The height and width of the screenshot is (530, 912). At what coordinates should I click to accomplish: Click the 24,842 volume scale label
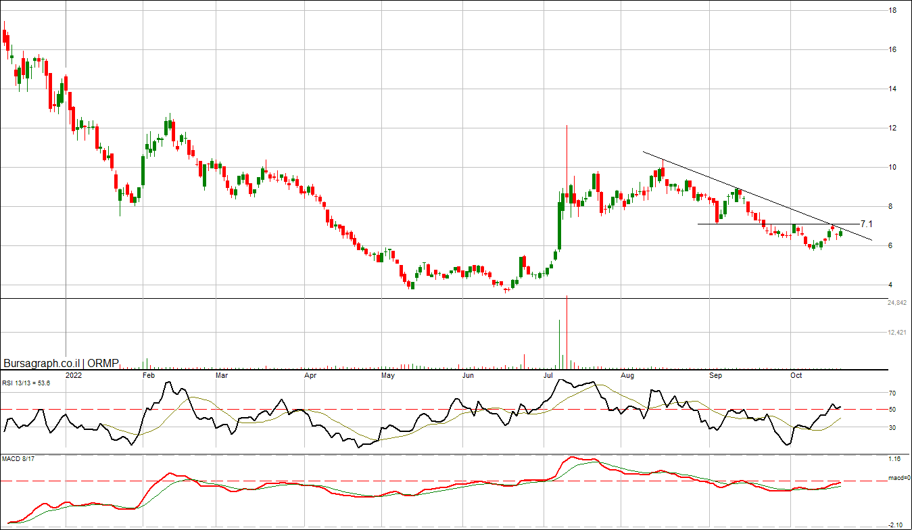coord(896,304)
